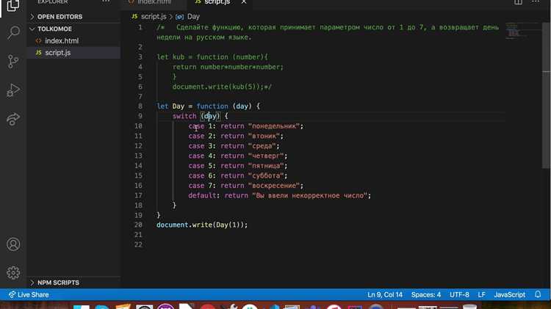
Task: Open index.html in the file tree
Action: (62, 40)
